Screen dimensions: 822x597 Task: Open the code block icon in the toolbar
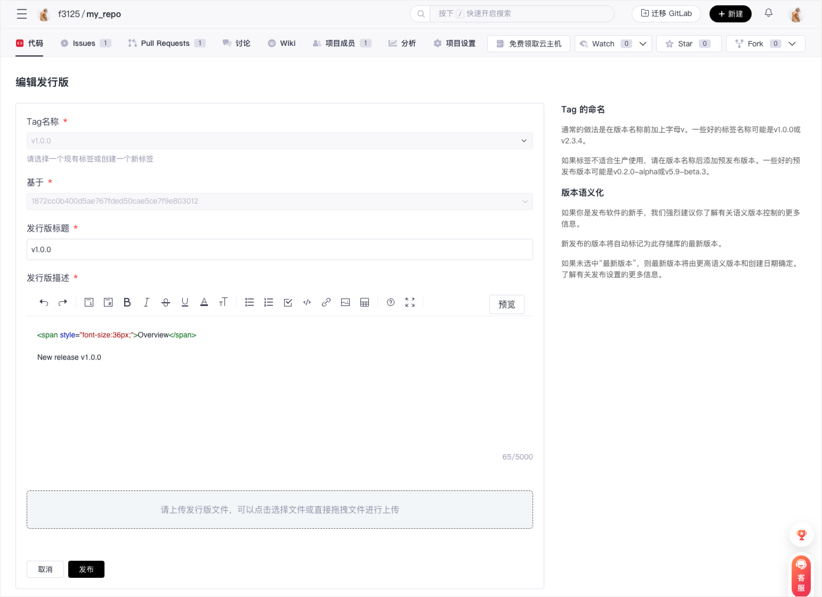point(307,302)
